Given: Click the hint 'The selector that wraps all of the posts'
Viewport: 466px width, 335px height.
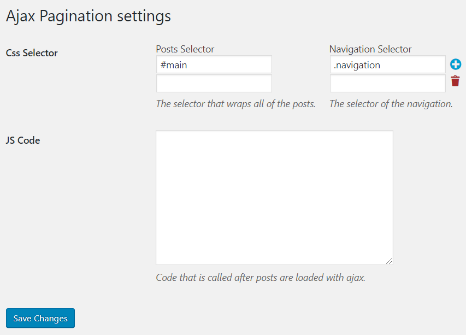Looking at the screenshot, I should [235, 104].
